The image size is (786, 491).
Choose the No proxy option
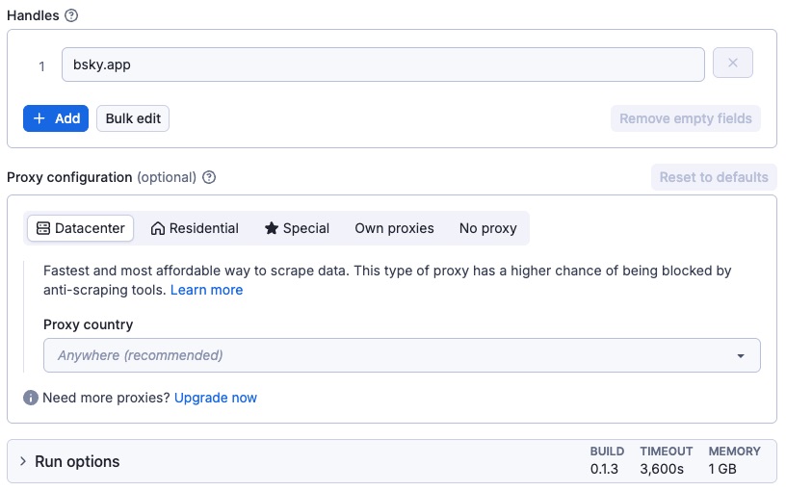pos(487,228)
